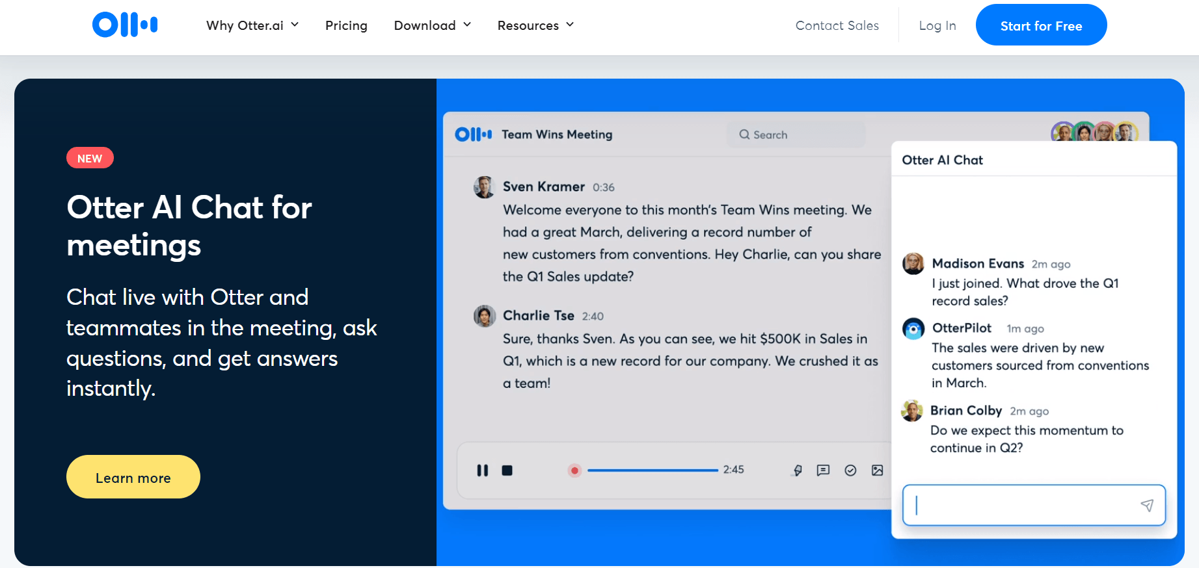Click Brian Colby's avatar in the chat
This screenshot has width=1199, height=568.
pos(912,411)
